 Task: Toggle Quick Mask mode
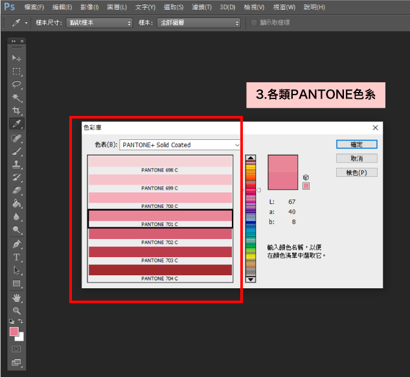point(16,348)
